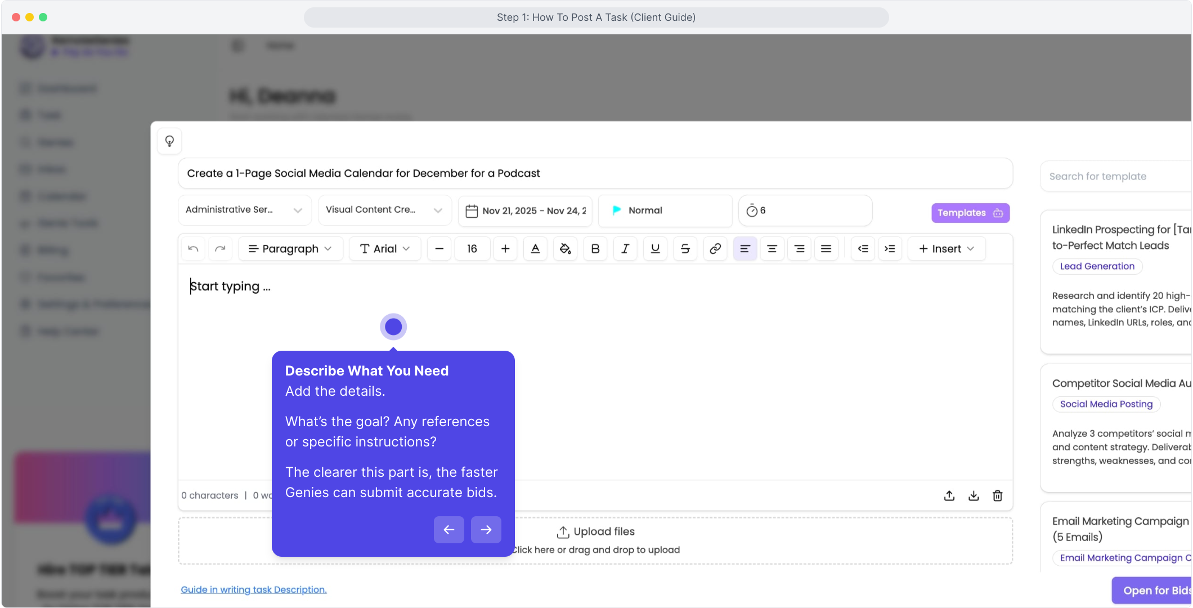This screenshot has height=608, width=1193.
Task: Expand the Insert dropdown menu
Action: tap(946, 249)
